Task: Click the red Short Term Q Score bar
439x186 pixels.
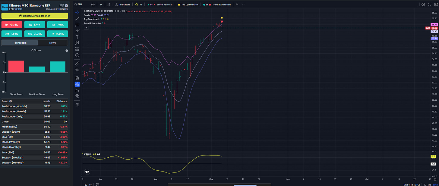Action: coord(16,66)
